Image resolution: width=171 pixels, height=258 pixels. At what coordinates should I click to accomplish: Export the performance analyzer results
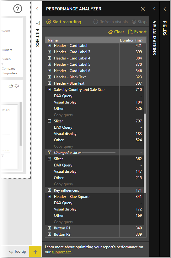click(137, 32)
